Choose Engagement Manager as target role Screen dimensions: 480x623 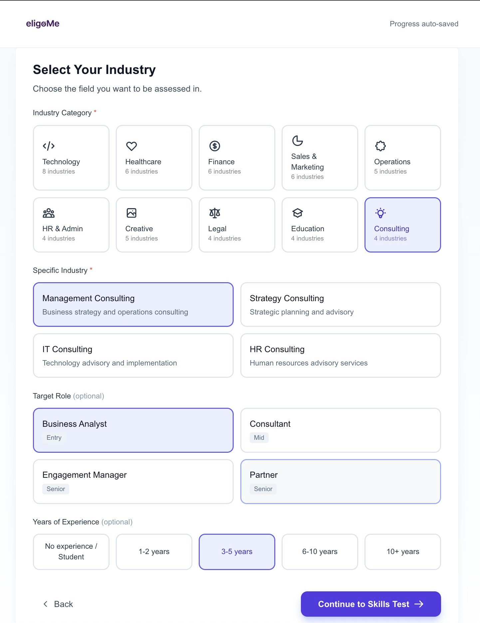coord(133,481)
